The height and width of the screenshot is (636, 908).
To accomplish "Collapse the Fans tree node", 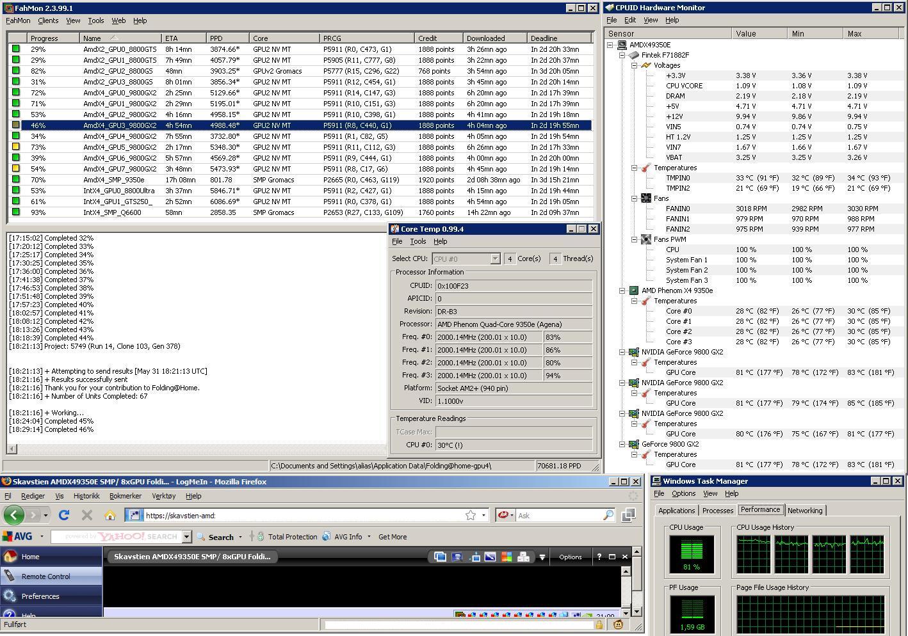I will (x=634, y=198).
